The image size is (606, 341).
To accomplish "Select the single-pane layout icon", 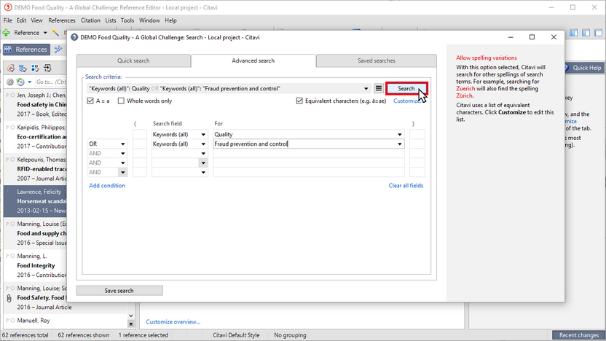I will click(598, 33).
